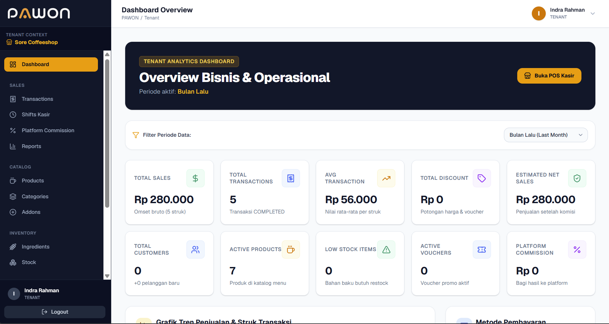The width and height of the screenshot is (609, 324).
Task: Click the Low Stock Items warning icon
Action: [386, 249]
